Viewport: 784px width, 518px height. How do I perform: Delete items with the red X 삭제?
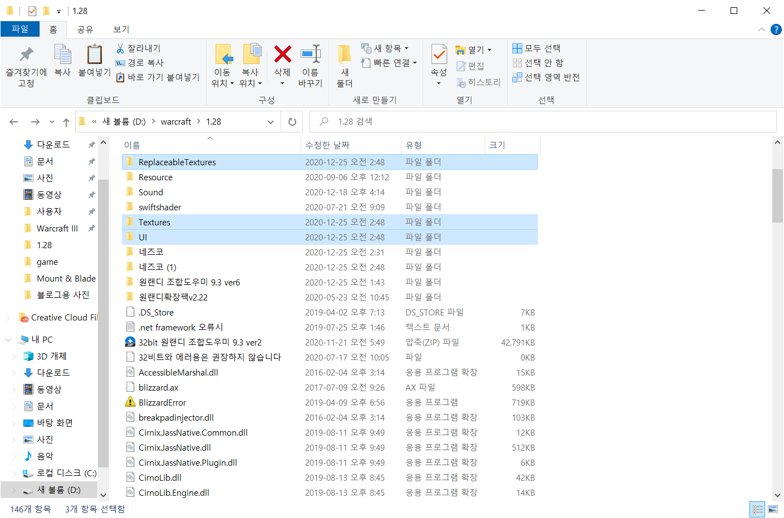tap(282, 55)
